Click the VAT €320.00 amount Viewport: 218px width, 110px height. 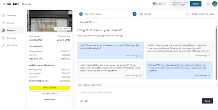(x=66, y=55)
